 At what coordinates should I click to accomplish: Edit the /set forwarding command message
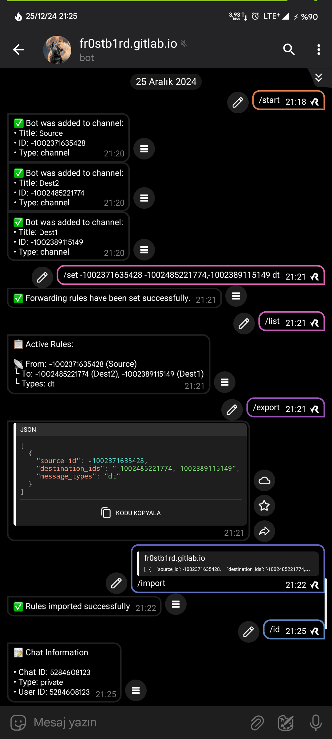42,277
